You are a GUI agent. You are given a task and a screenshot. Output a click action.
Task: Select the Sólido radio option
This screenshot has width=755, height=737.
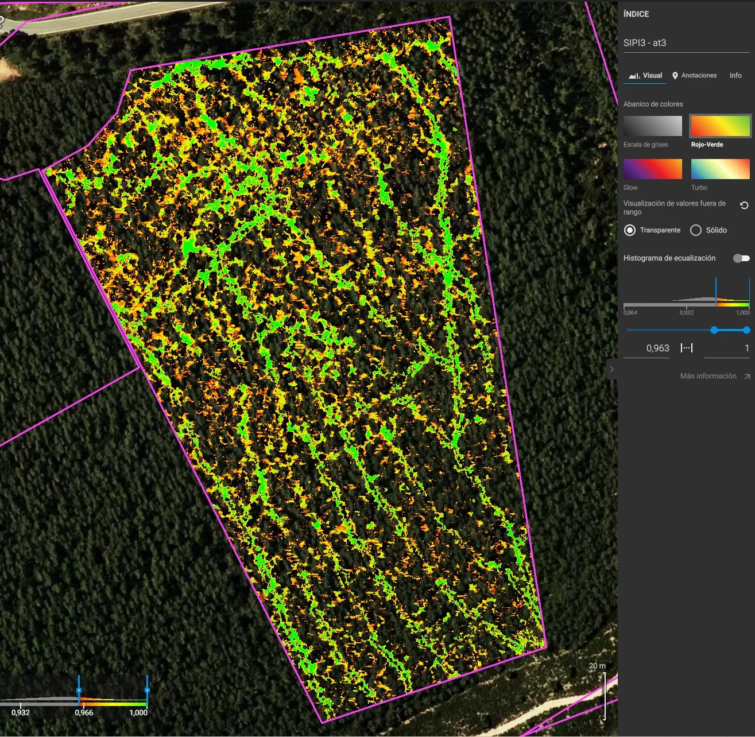696,230
